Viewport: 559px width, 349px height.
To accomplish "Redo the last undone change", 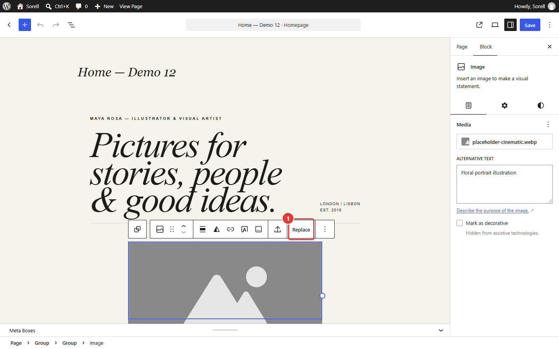I will pos(56,25).
